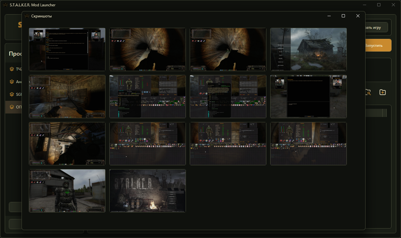The width and height of the screenshot is (401, 238).
Task: Open screenshot of brick wall under roof
Action: [67, 143]
